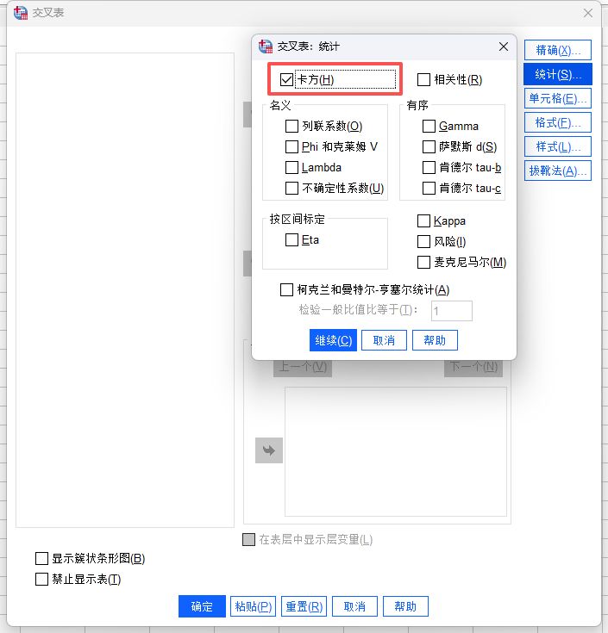Enable the 麦克尼马尔(M) checkbox

[x=423, y=263]
